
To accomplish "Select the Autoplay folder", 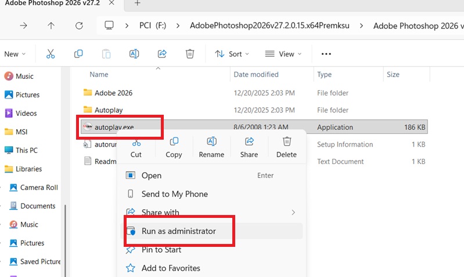I will (254, 110).
